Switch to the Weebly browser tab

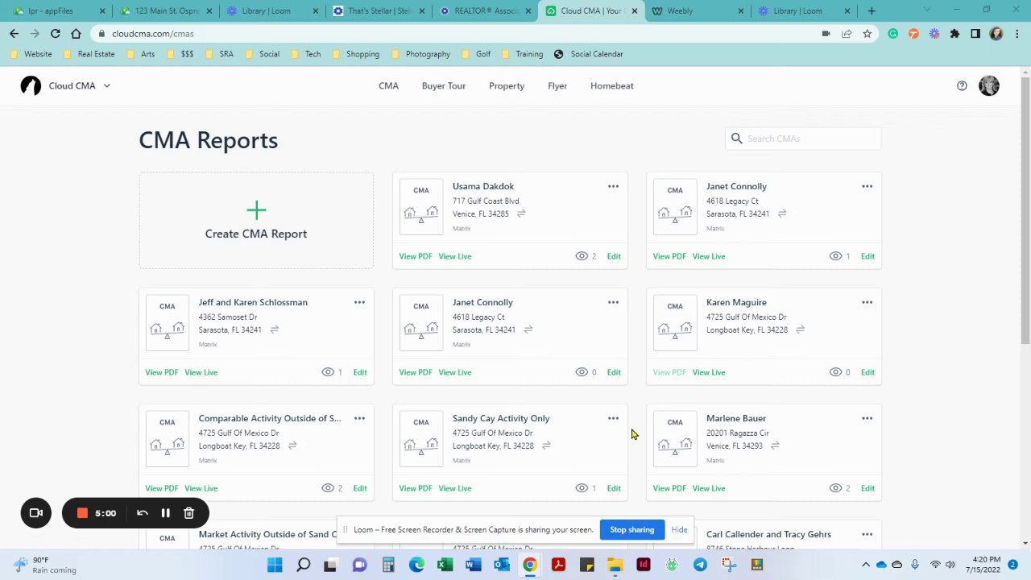(698, 11)
